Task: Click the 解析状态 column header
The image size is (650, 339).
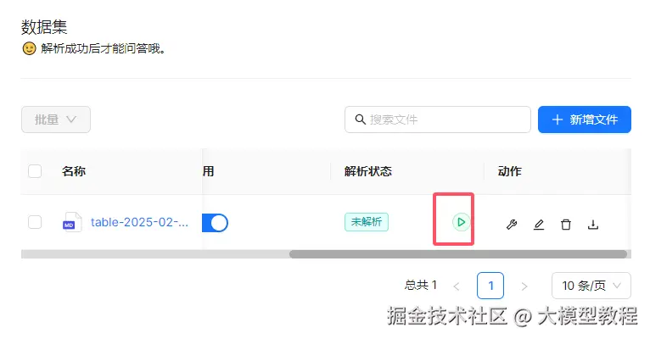Action: click(x=368, y=171)
